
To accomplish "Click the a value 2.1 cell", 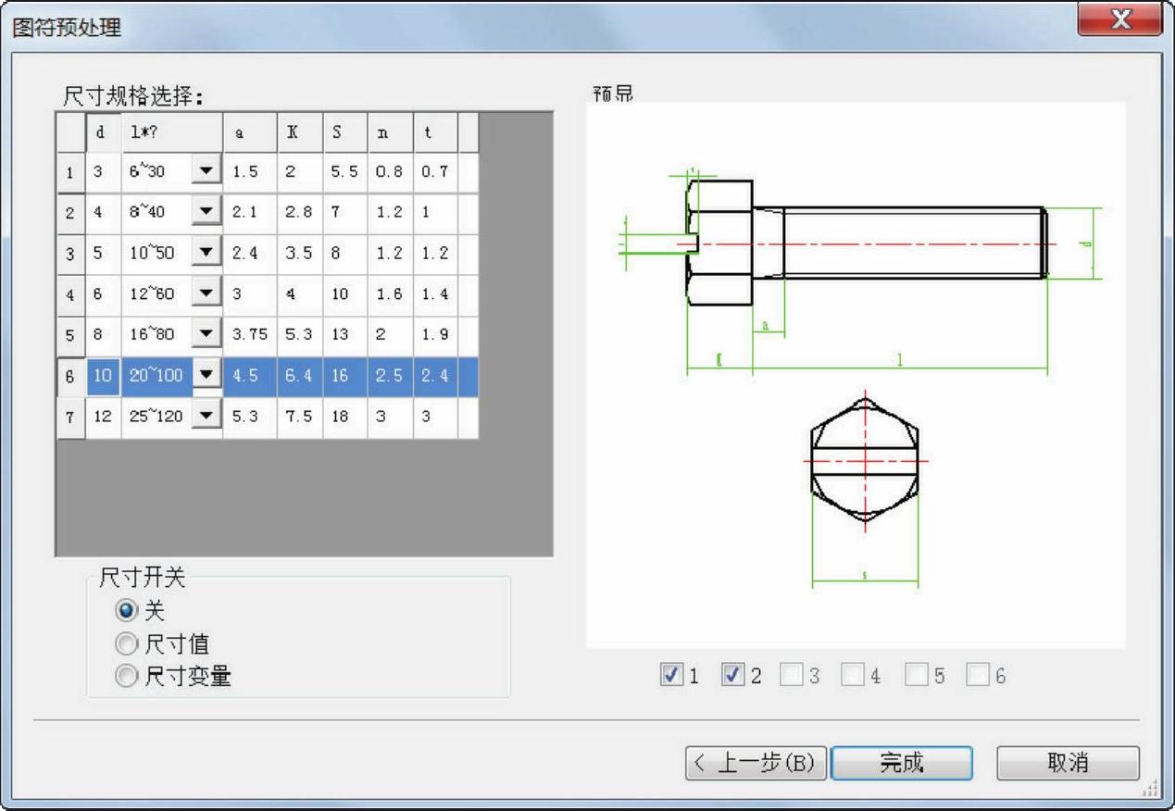I will 250,213.
